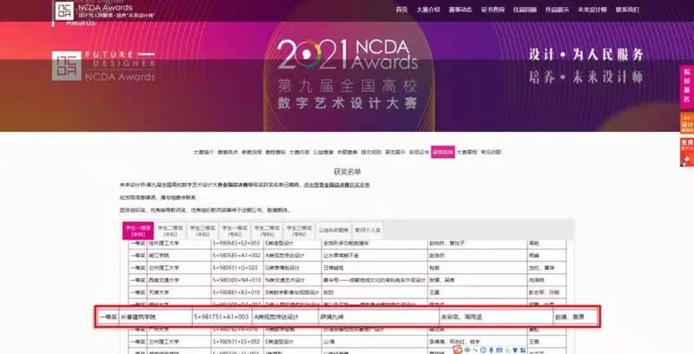Click the orange floating 设计 side button
The height and width of the screenshot is (354, 694).
pyautogui.click(x=686, y=121)
